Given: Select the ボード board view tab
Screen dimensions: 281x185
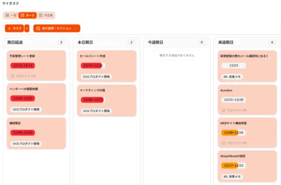Looking at the screenshot, I should click(x=28, y=15).
